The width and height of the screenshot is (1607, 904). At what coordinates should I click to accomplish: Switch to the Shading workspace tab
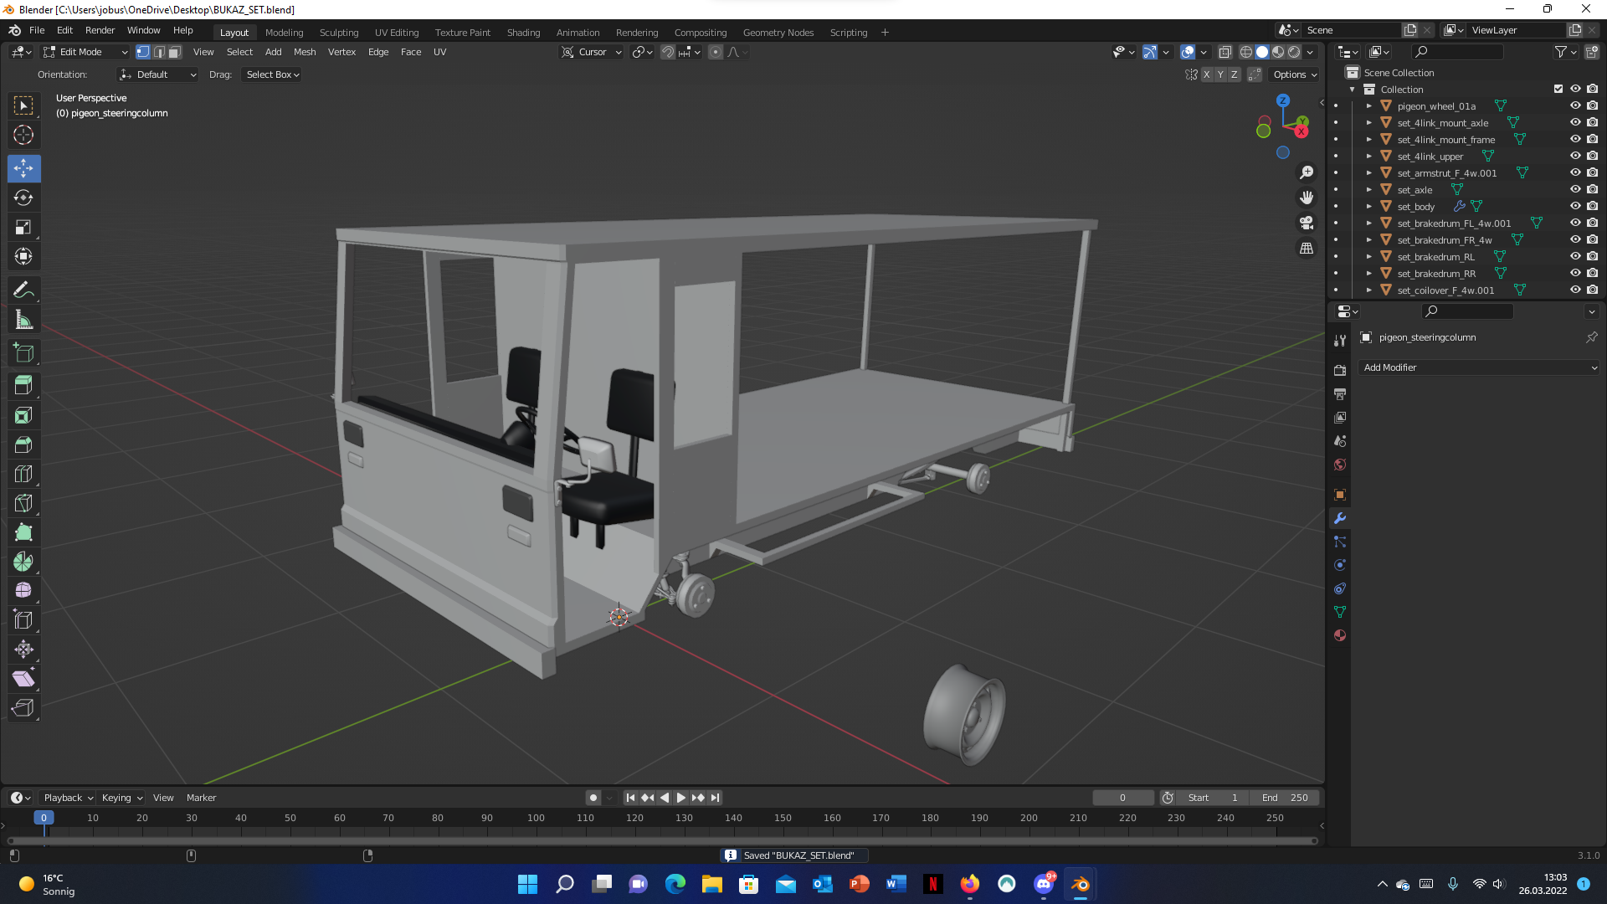click(523, 33)
